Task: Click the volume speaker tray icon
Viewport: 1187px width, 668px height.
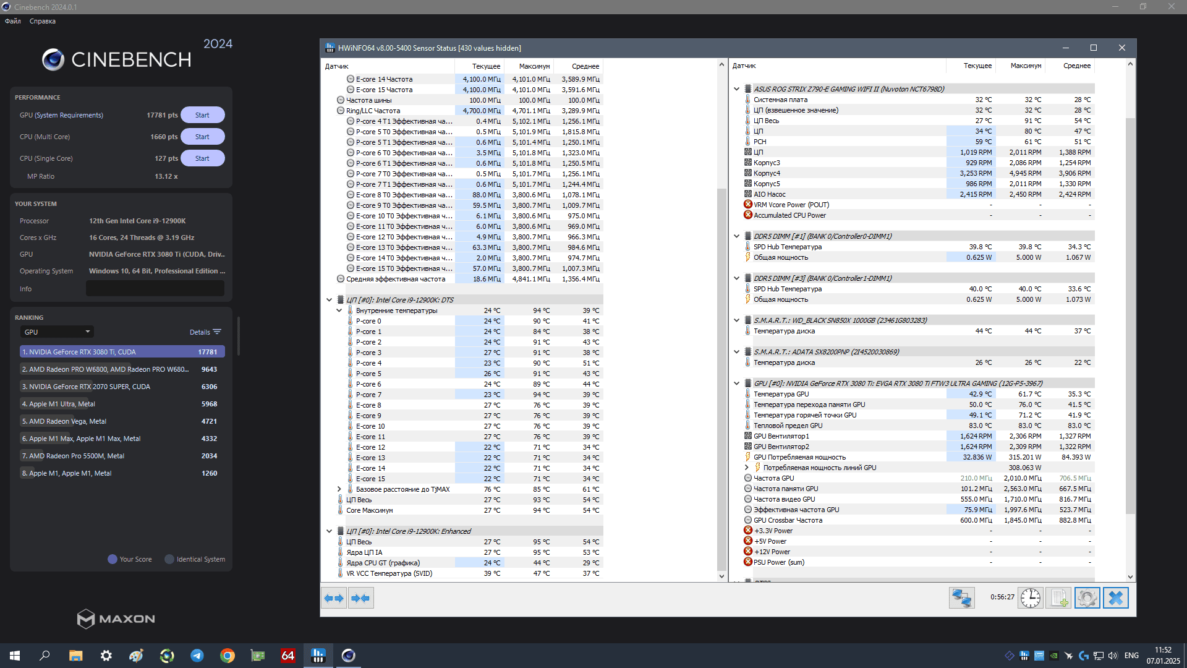Action: pyautogui.click(x=1113, y=656)
